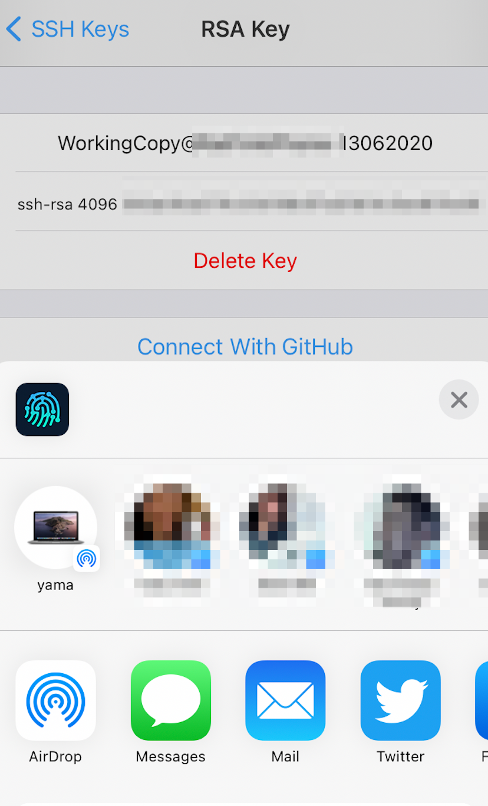Connect With GitHub link
488x806 pixels.
(x=245, y=346)
